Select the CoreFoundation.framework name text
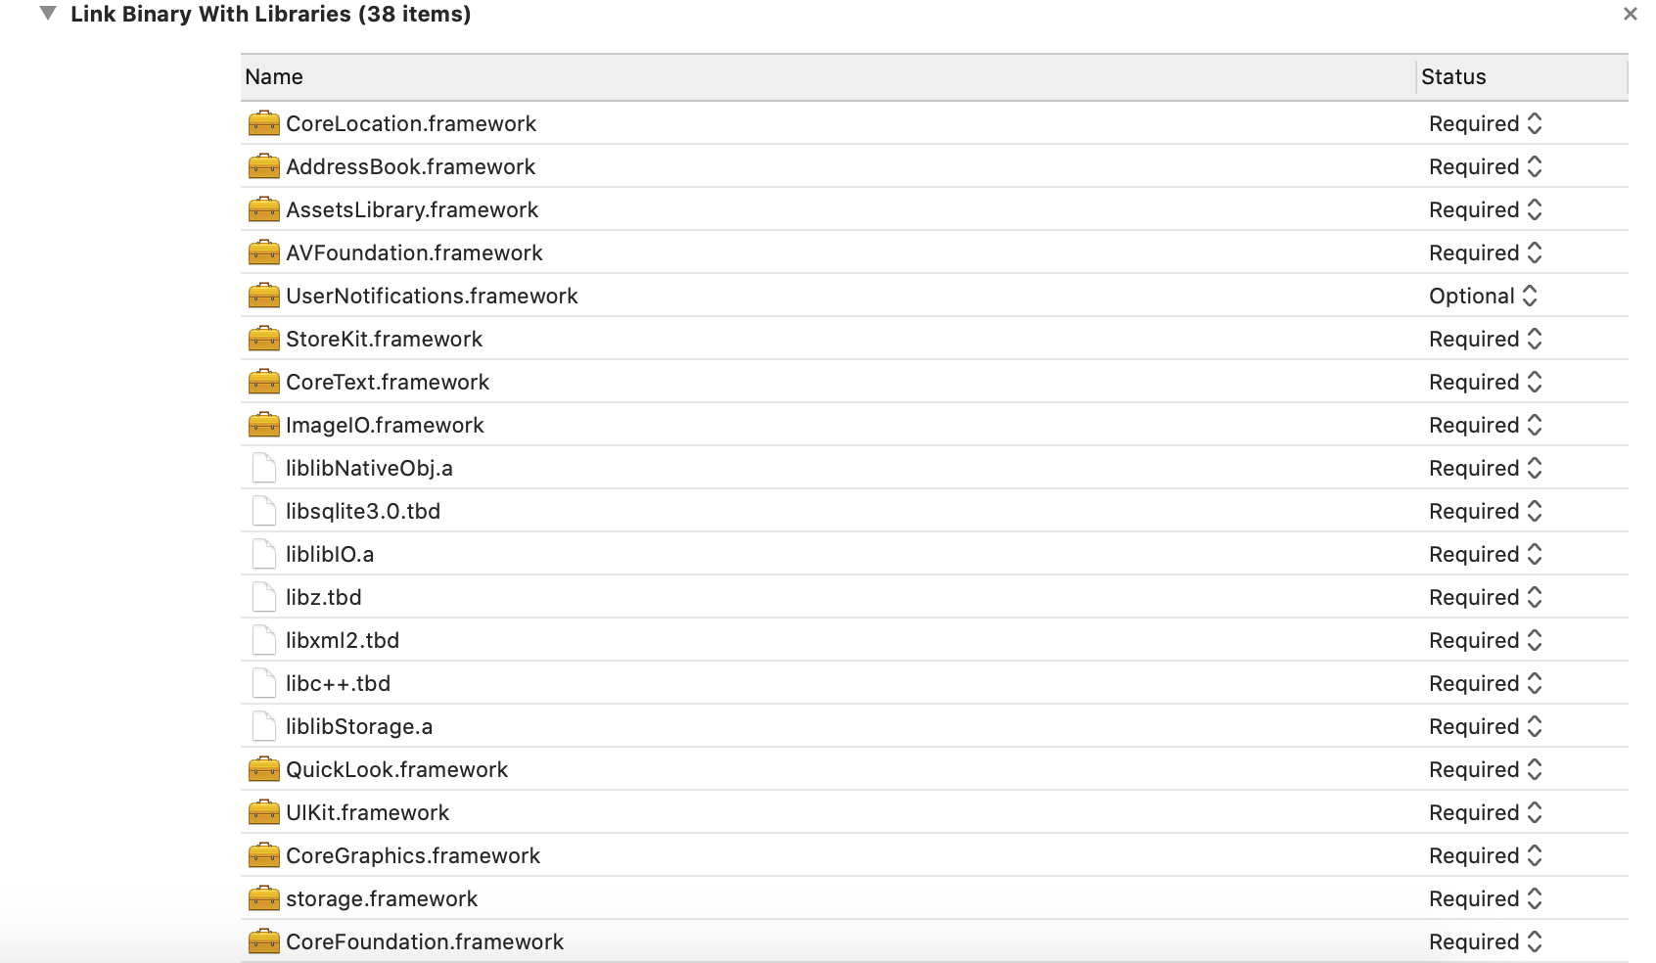This screenshot has height=963, width=1656. (x=425, y=941)
